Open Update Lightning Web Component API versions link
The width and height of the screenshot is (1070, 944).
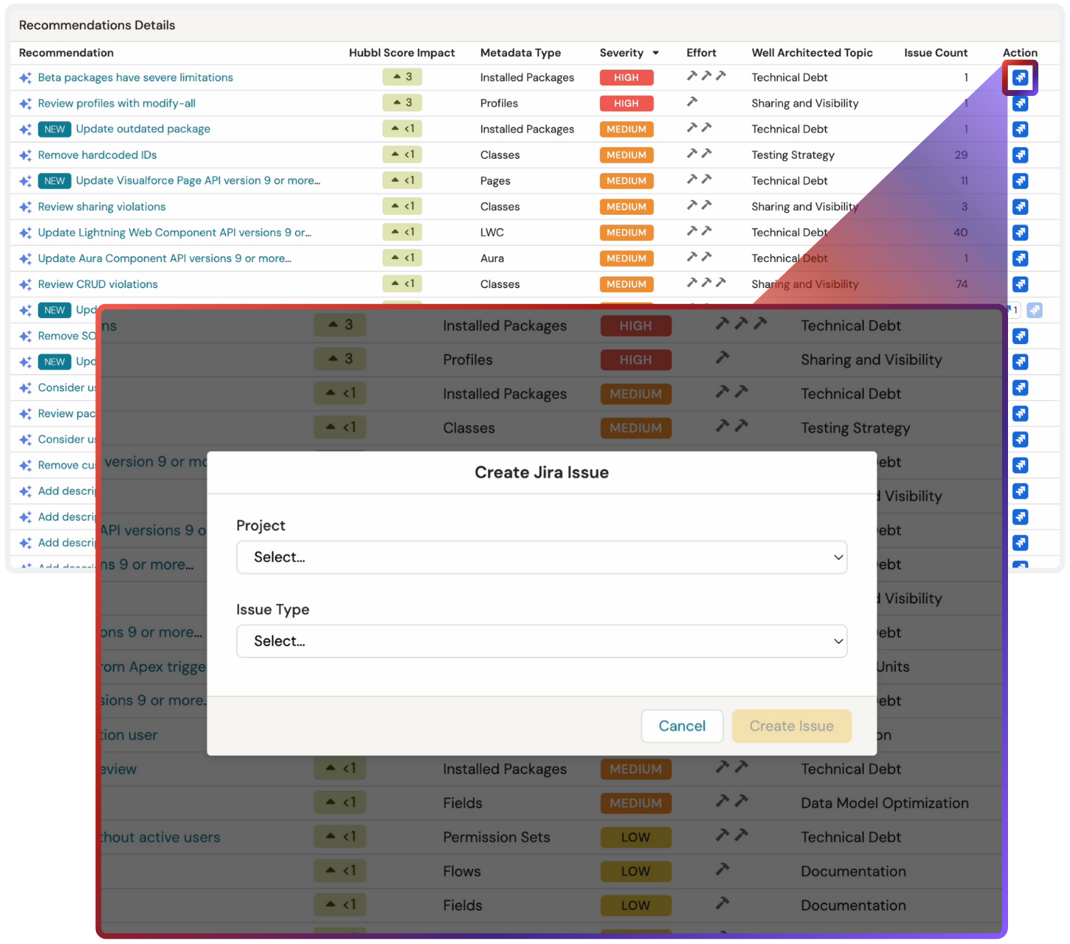click(x=175, y=232)
